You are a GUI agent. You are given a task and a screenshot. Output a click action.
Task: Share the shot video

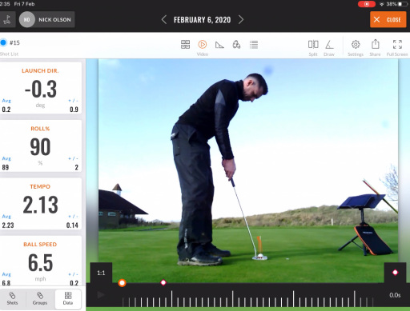[376, 47]
